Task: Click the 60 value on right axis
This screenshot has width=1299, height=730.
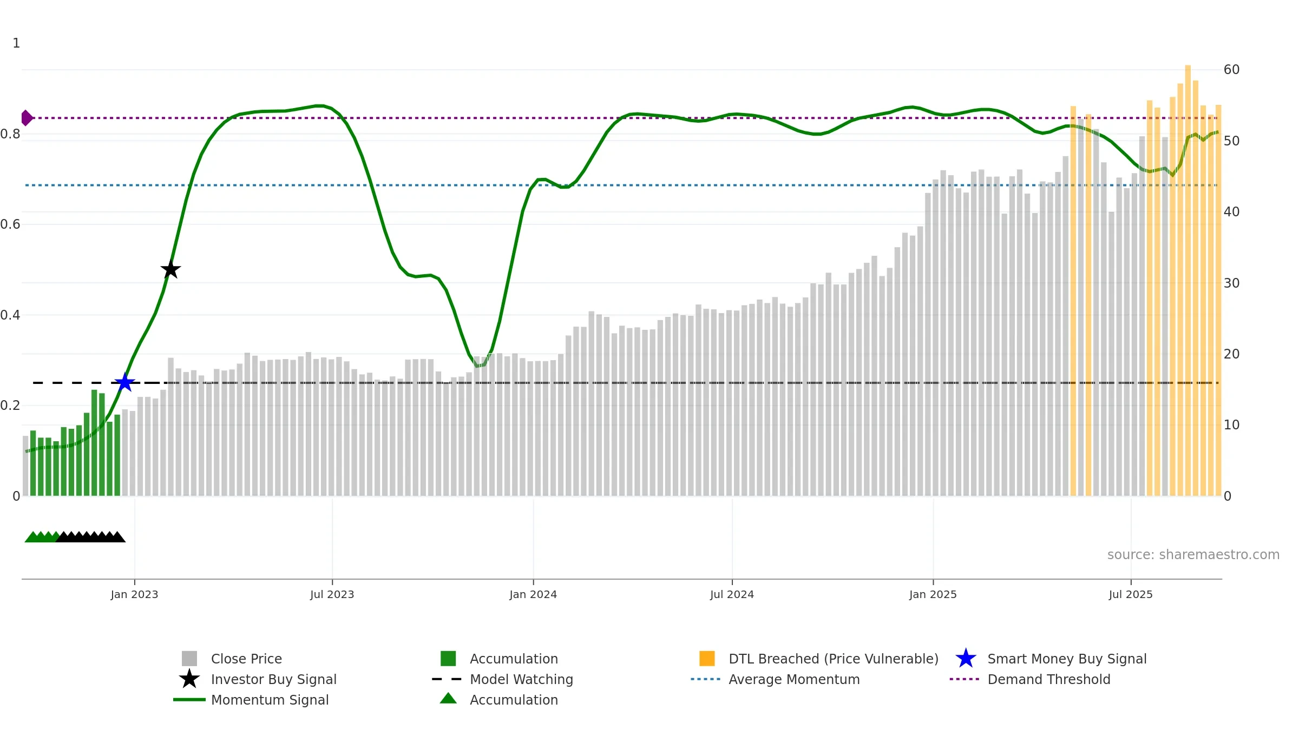Action: pos(1231,70)
